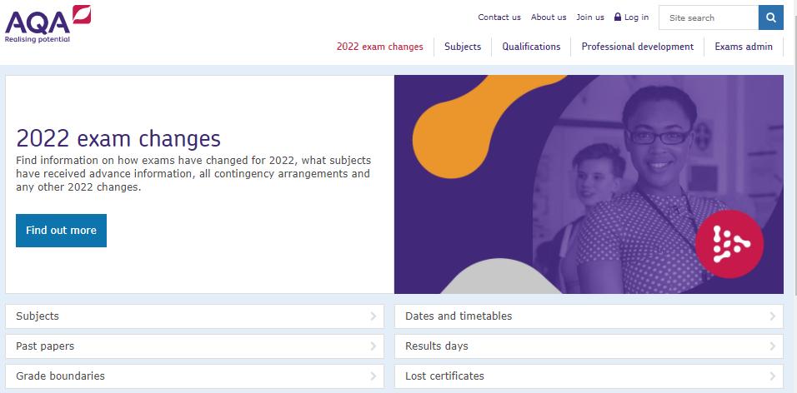Follow the Contact us link
The height and width of the screenshot is (393, 797).
point(499,17)
